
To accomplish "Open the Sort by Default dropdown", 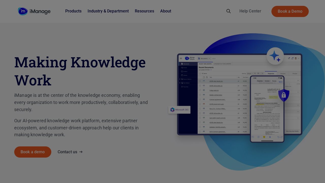I will 249,73.
